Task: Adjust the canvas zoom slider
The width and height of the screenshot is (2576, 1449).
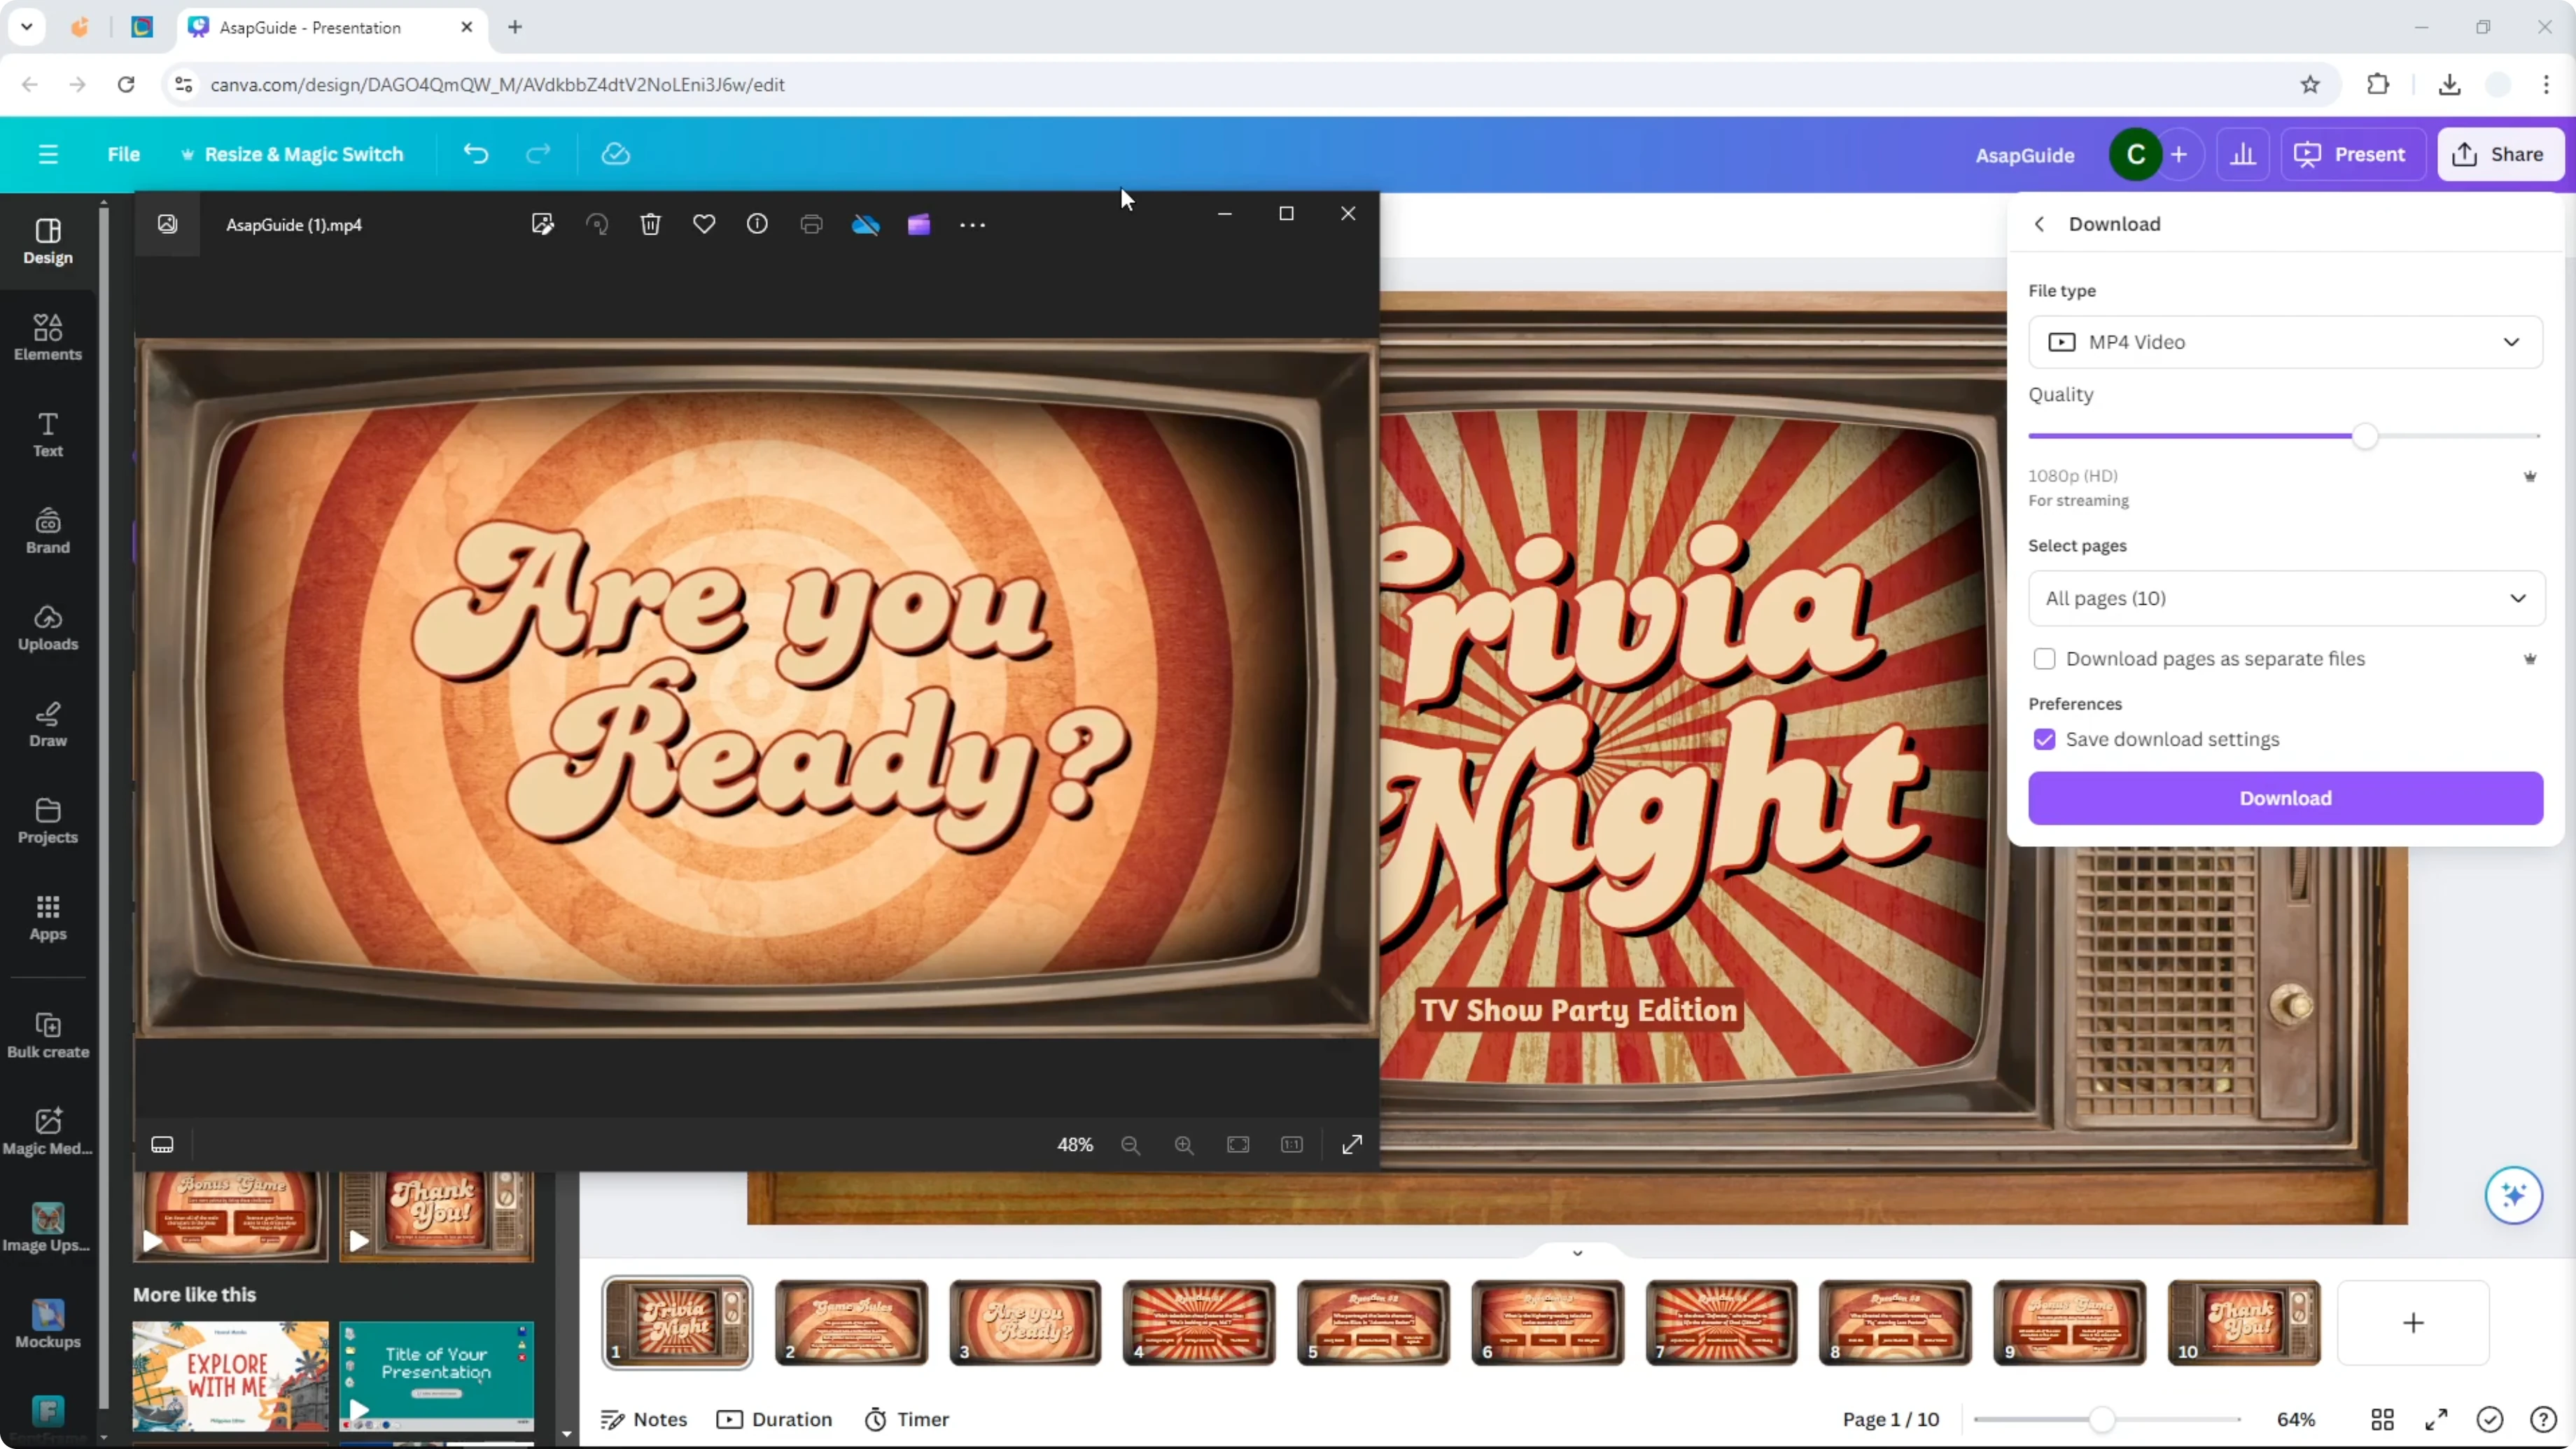Action: coord(2102,1419)
